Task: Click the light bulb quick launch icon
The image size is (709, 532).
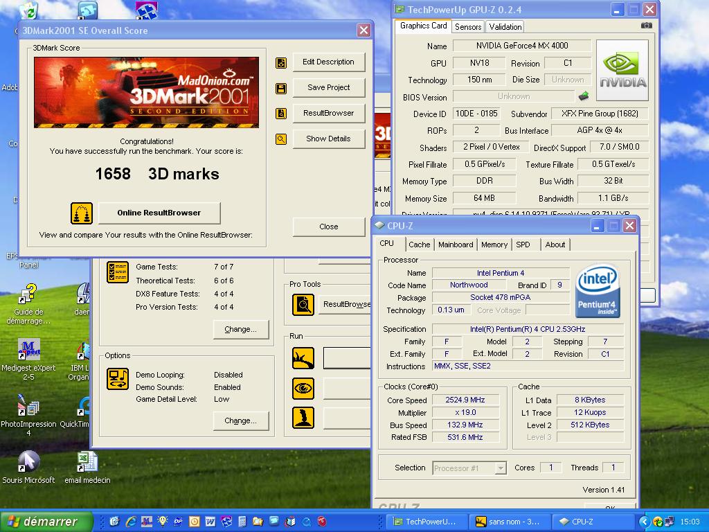Action: point(162,522)
